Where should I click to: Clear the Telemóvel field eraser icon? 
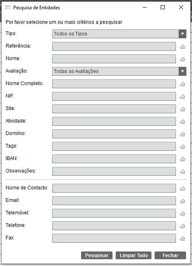(x=182, y=213)
